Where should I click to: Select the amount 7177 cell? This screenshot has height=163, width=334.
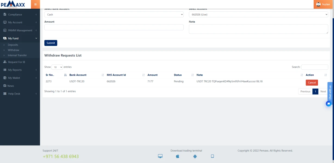coord(150,81)
